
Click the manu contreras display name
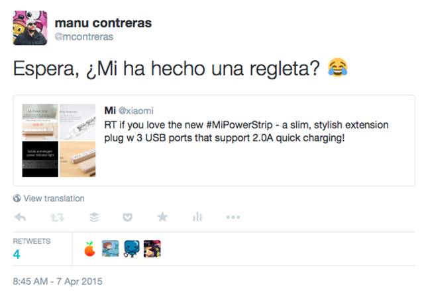[103, 22]
